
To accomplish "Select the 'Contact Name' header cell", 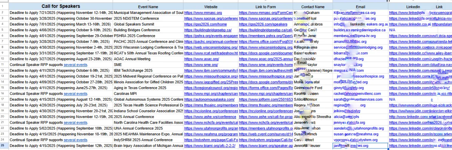I will point(313,6).
